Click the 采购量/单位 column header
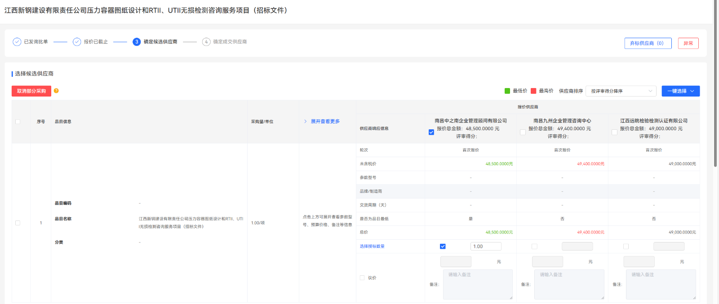This screenshot has height=304, width=719. (x=262, y=122)
